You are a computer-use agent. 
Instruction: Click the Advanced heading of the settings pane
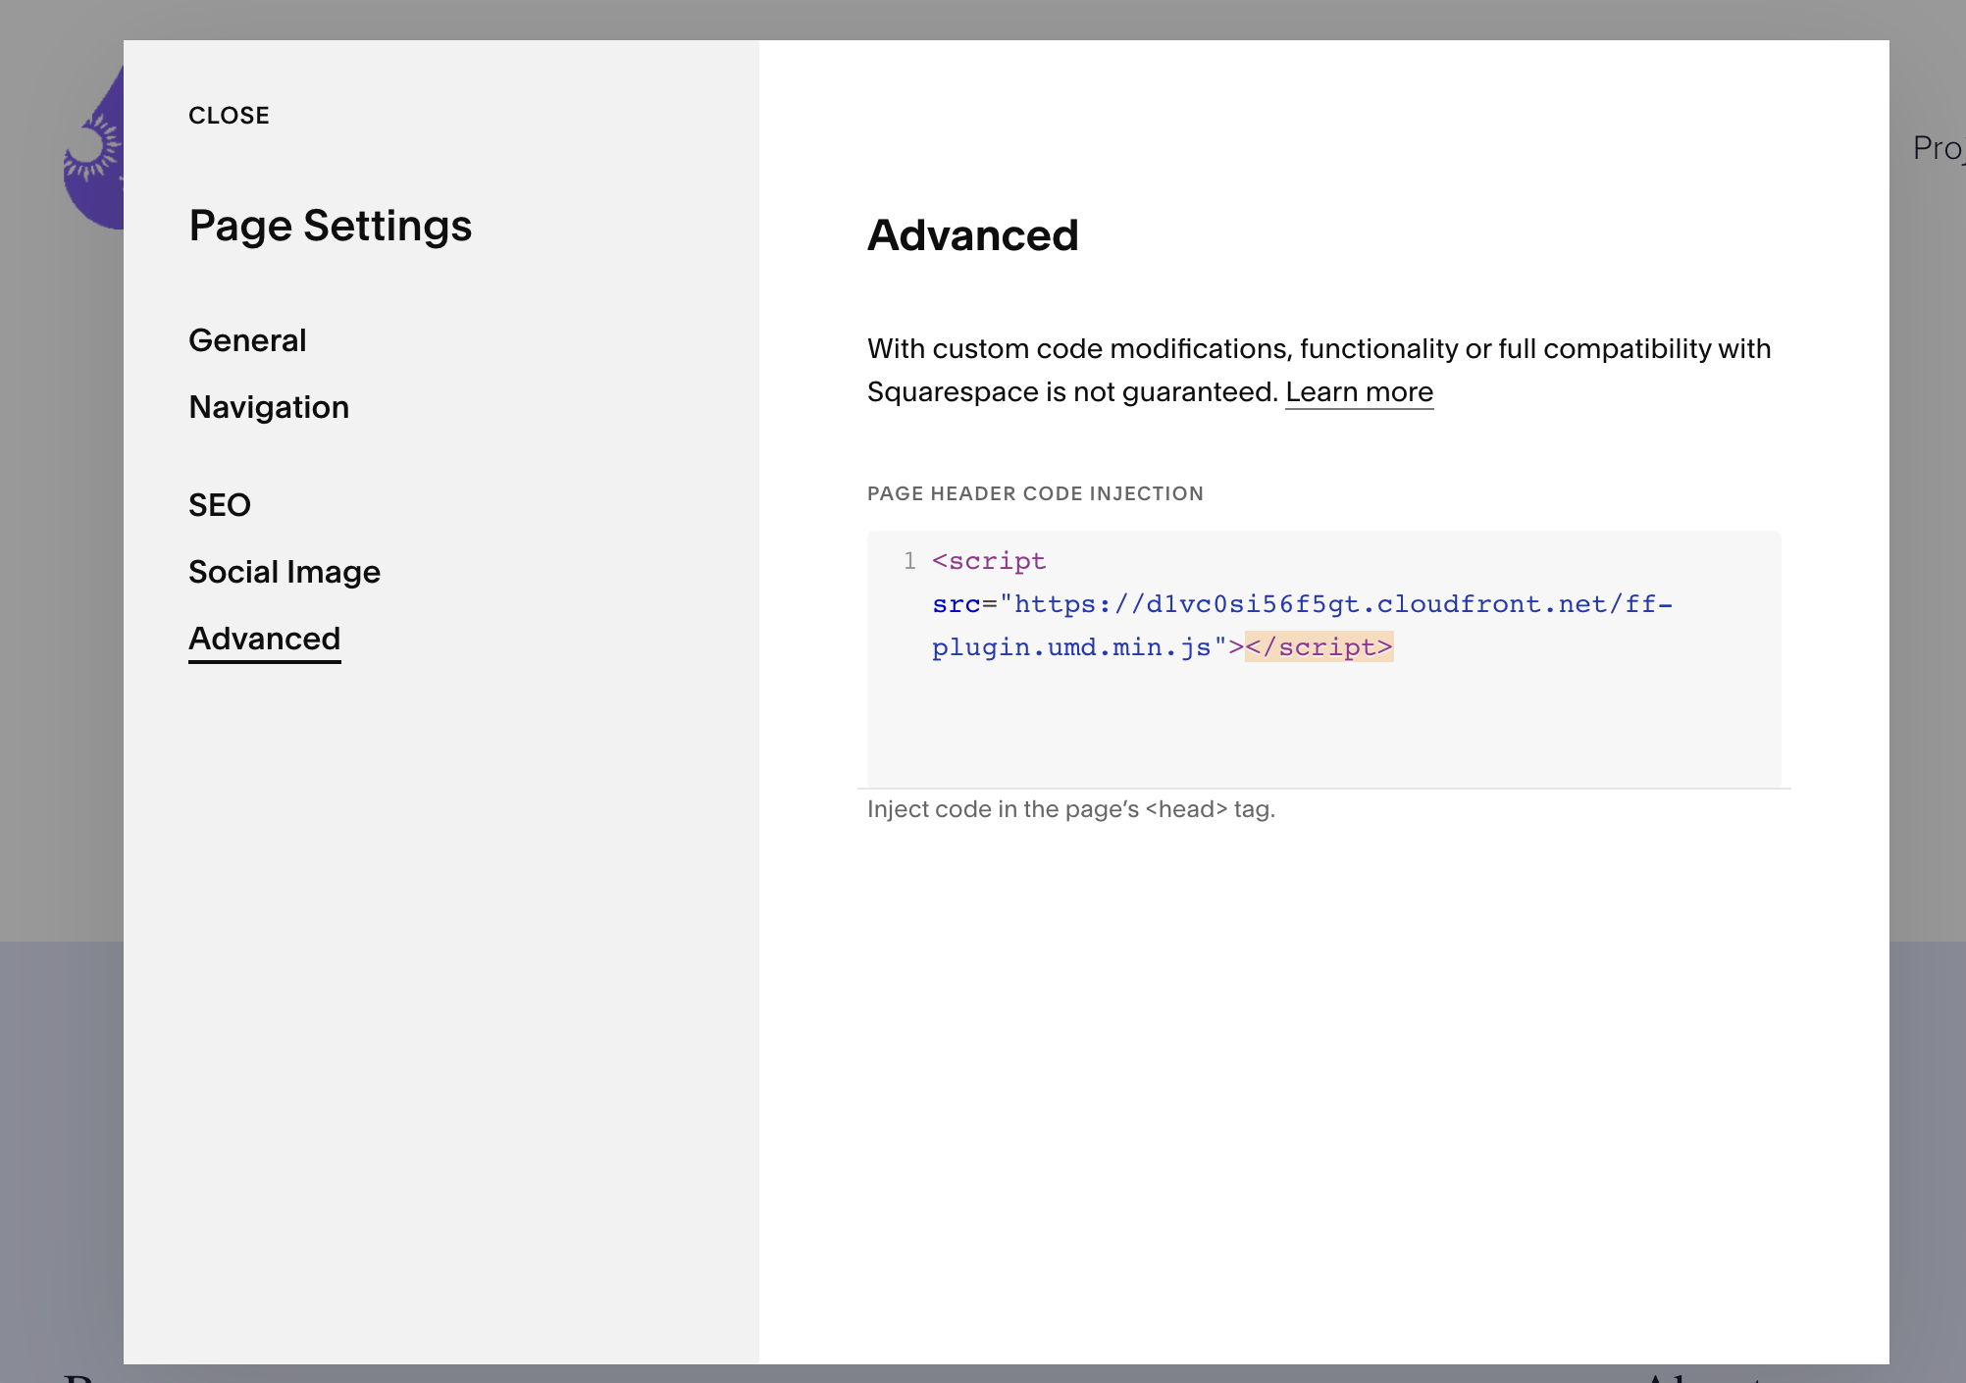tap(972, 234)
